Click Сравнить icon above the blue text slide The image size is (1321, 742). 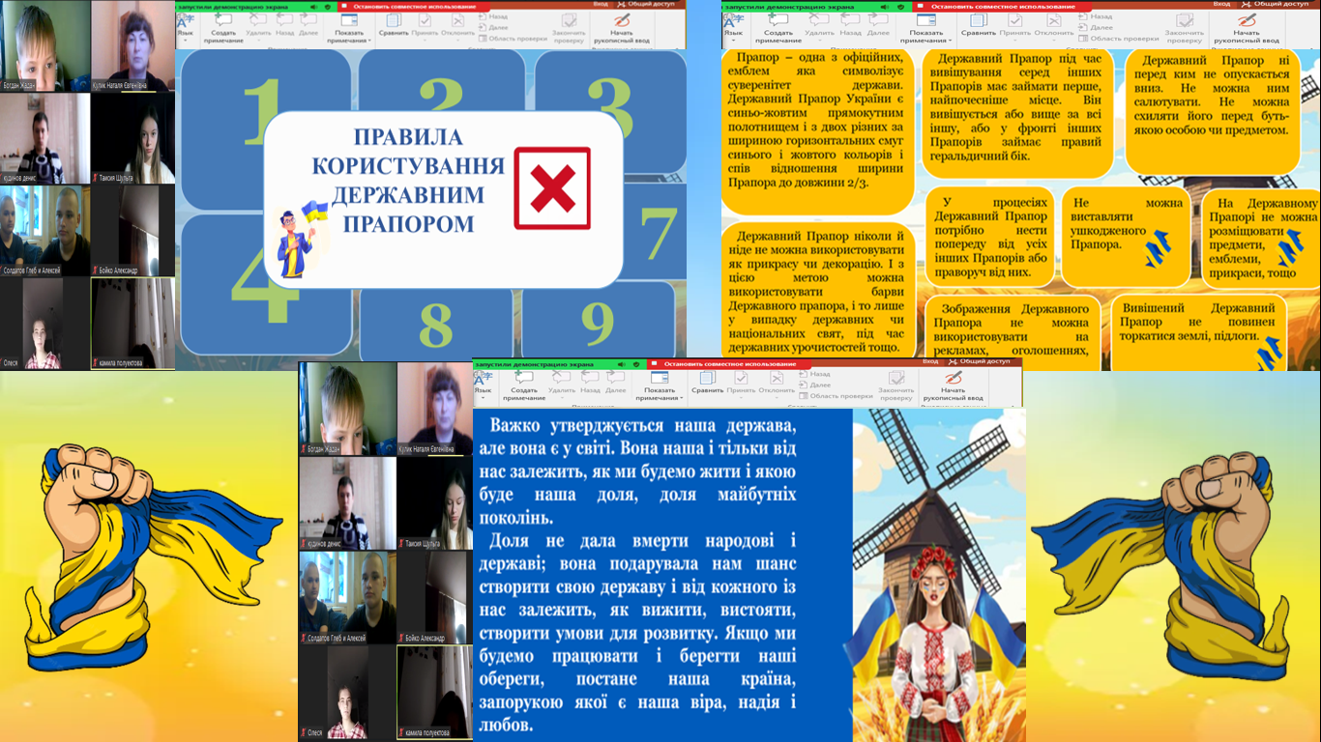(707, 377)
